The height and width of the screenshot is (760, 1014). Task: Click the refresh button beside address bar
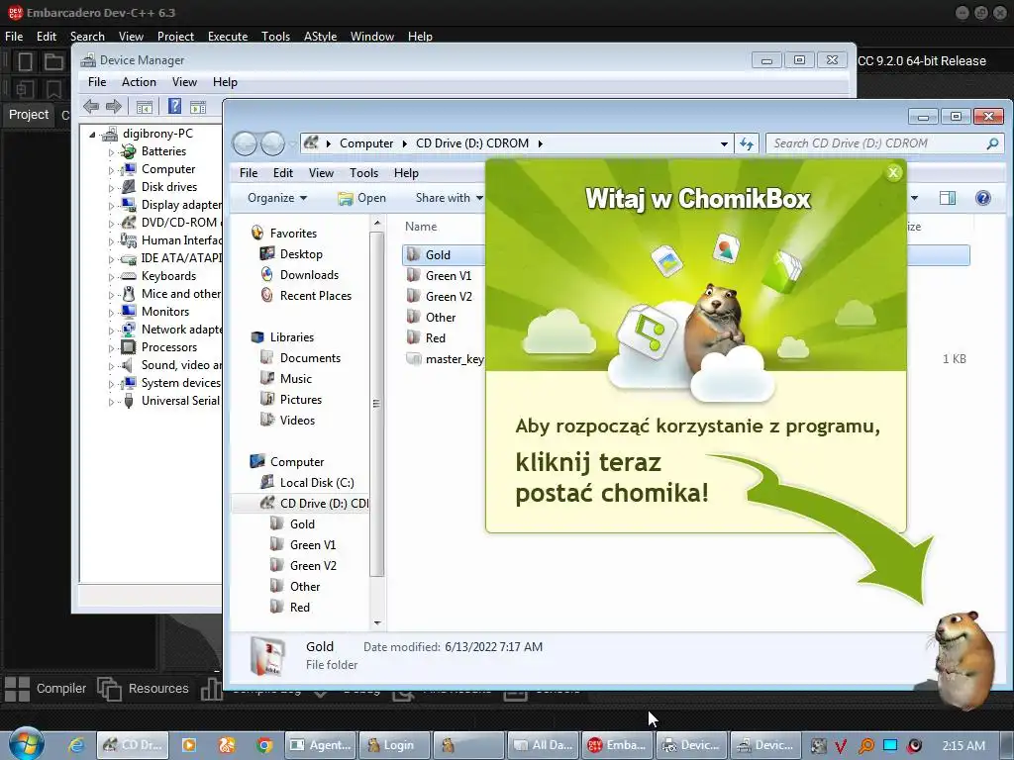747,143
